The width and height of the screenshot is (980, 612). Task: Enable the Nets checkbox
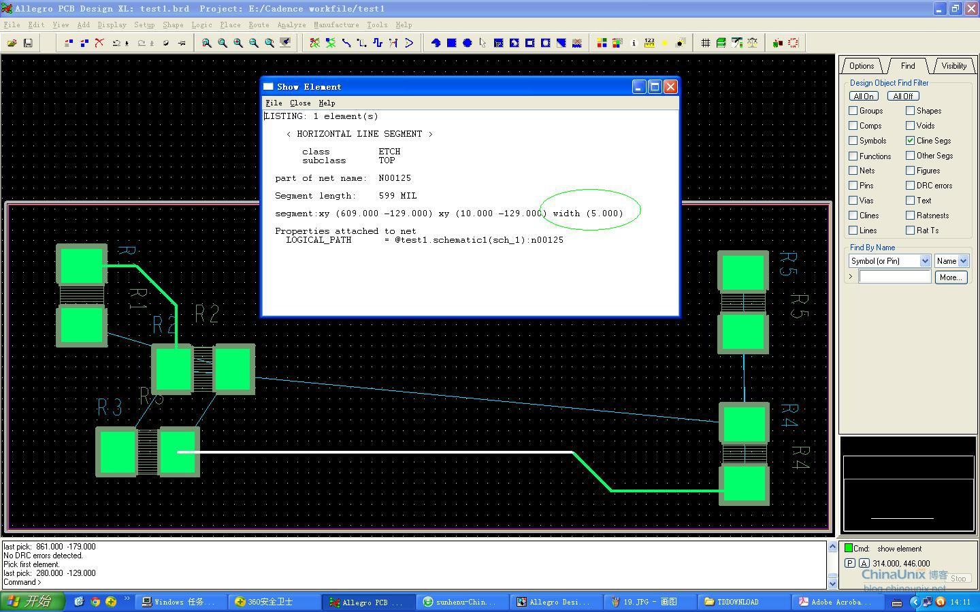coord(853,171)
